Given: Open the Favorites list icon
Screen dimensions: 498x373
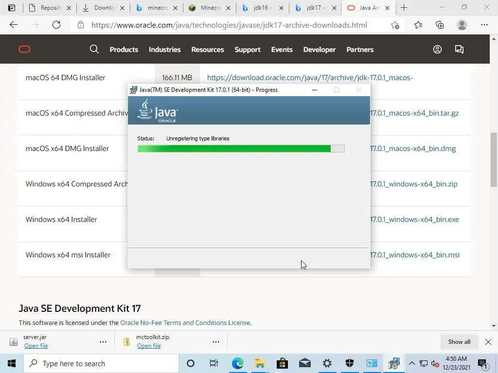Looking at the screenshot, I should (x=418, y=25).
